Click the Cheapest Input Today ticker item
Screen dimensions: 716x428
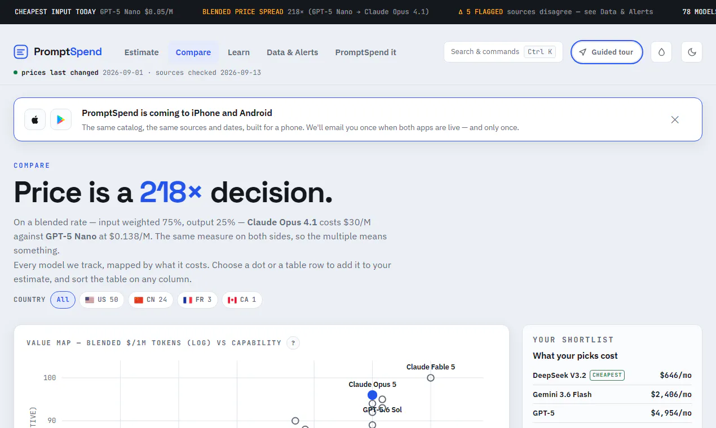[x=94, y=11]
